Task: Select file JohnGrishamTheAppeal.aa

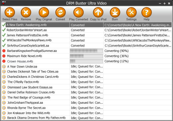Action: (x=25, y=103)
